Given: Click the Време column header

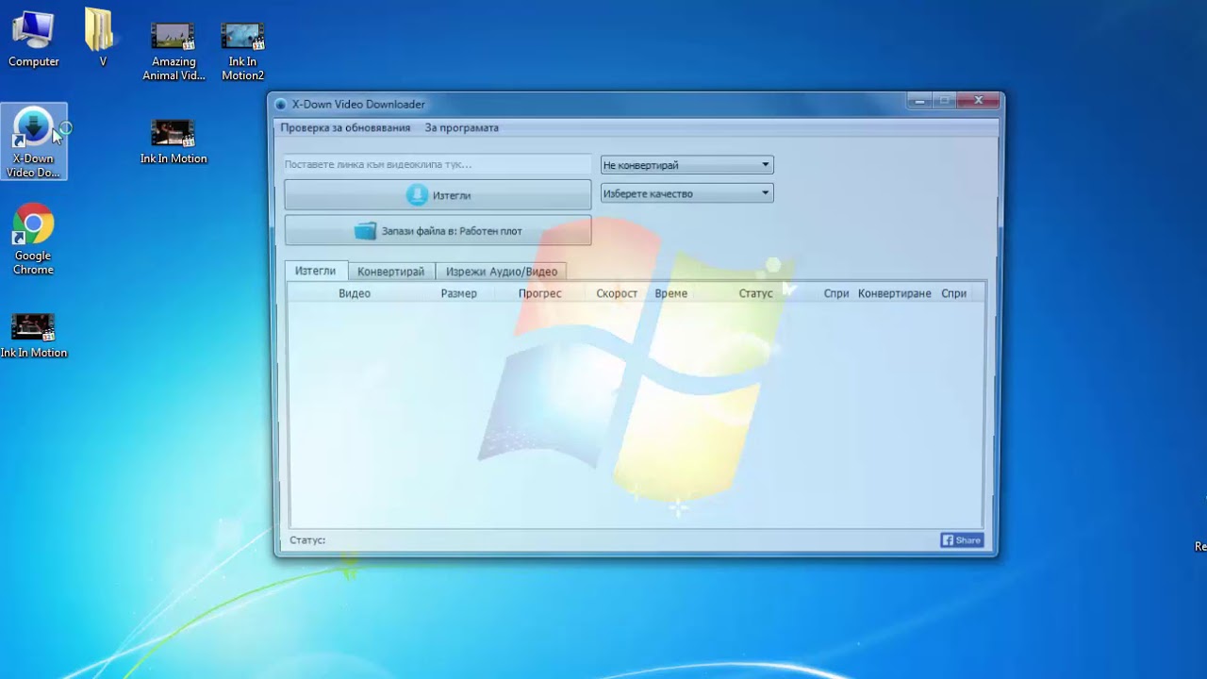Looking at the screenshot, I should [x=671, y=293].
